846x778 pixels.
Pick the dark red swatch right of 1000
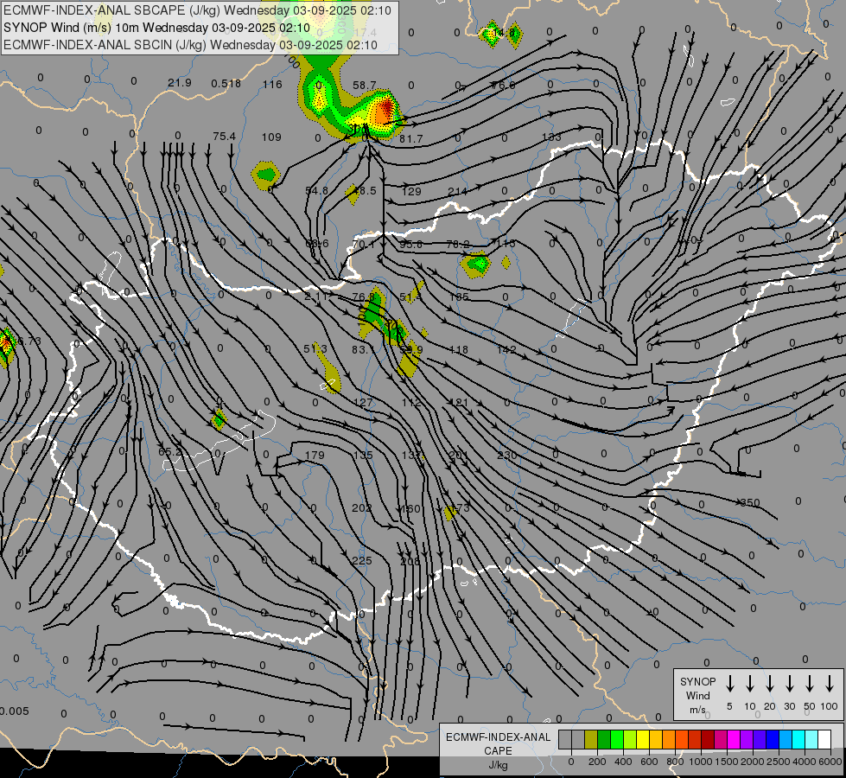[x=708, y=740]
